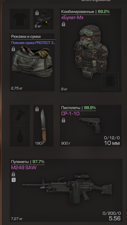Toggle lock icon on Булат-М armor
This screenshot has height=225, width=127.
pyautogui.click(x=63, y=24)
